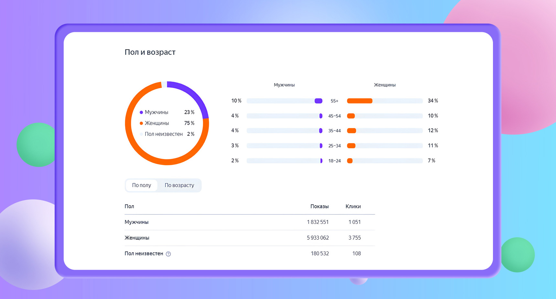This screenshot has width=556, height=299.
Task: Click the Пол и возраст heading
Action: (150, 52)
